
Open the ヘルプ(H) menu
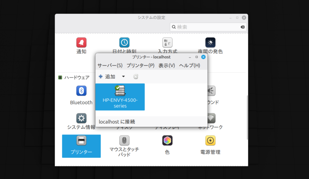pyautogui.click(x=189, y=66)
